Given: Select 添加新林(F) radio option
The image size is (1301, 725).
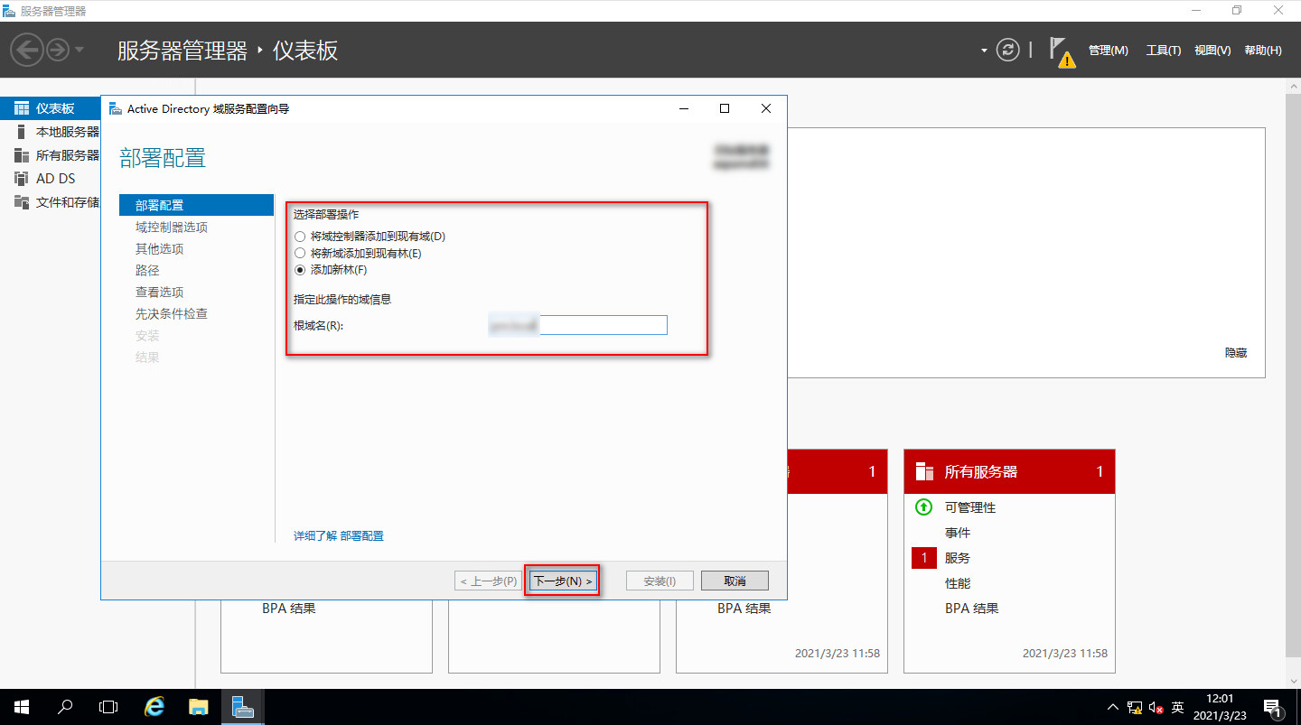Looking at the screenshot, I should pos(331,270).
